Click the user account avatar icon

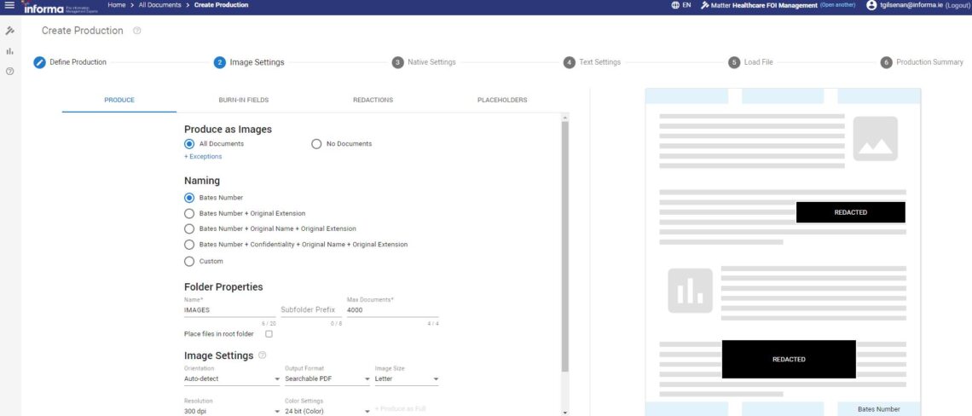click(871, 5)
